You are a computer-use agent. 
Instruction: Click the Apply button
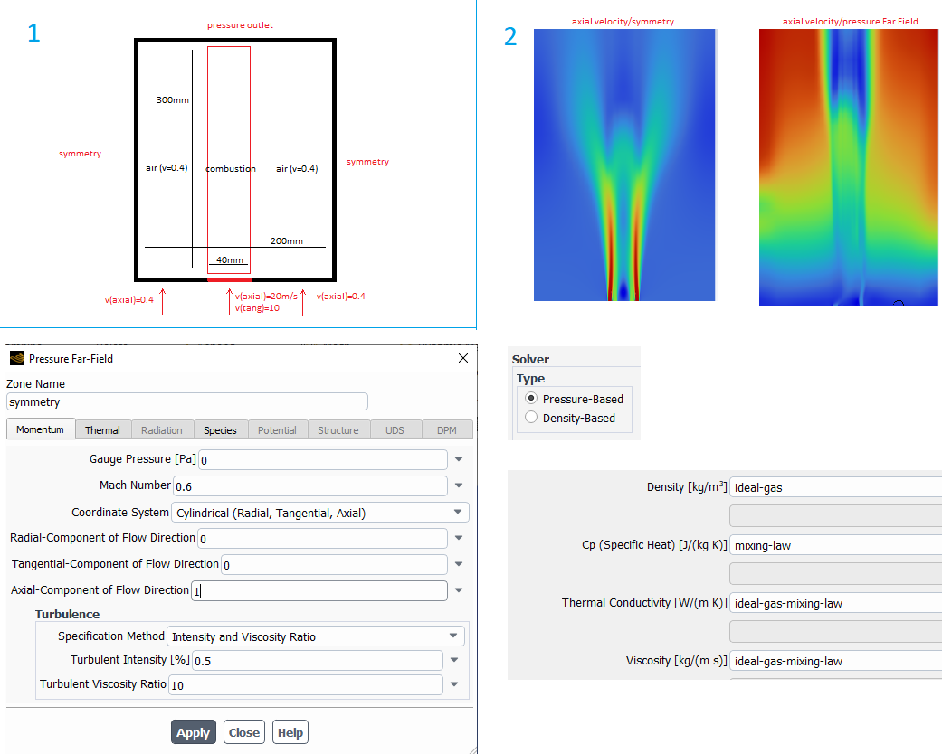[x=194, y=732]
